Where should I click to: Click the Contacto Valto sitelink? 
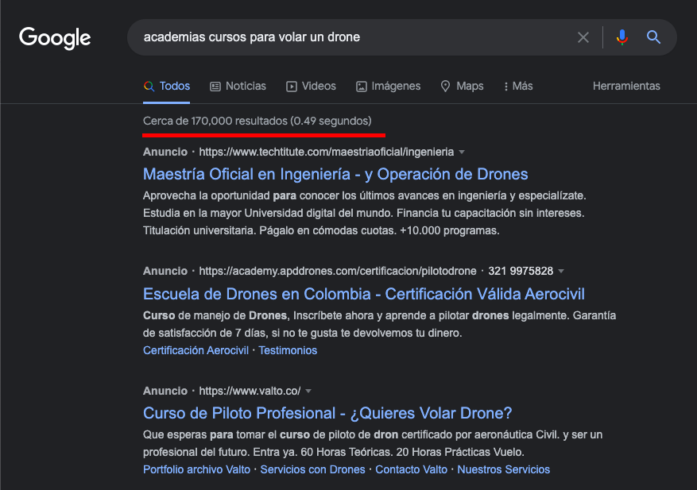(x=411, y=469)
